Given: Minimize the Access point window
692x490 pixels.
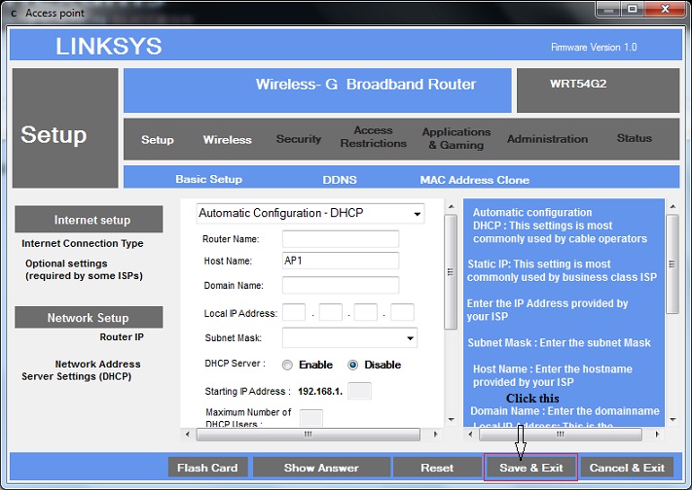Looking at the screenshot, I should tap(609, 9).
